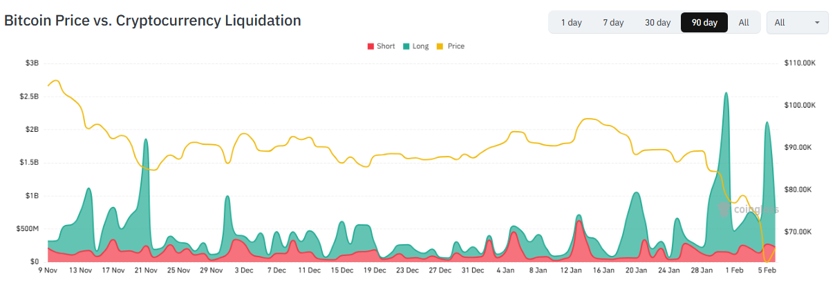Click the red Short legend swatch
Viewport: 835px width, 298px height.
pyautogui.click(x=370, y=46)
